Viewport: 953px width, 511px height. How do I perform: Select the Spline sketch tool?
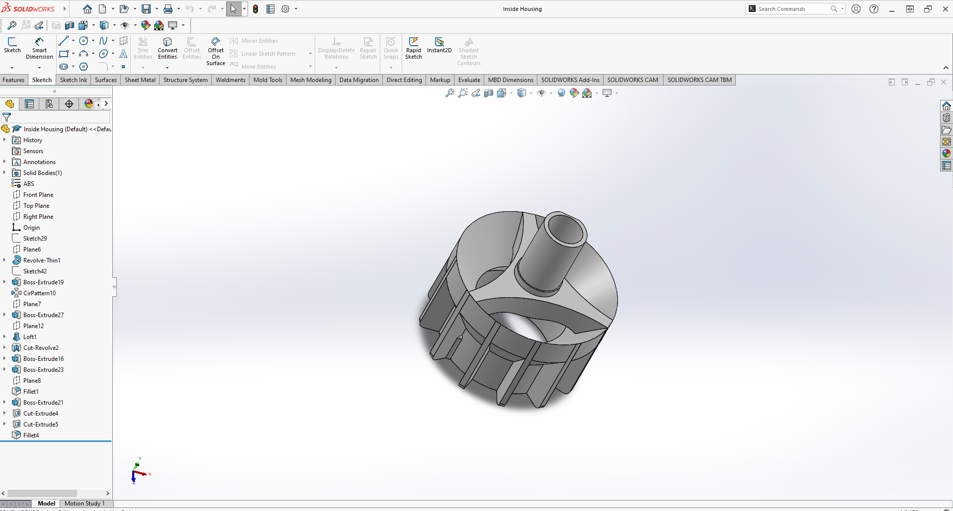(103, 41)
